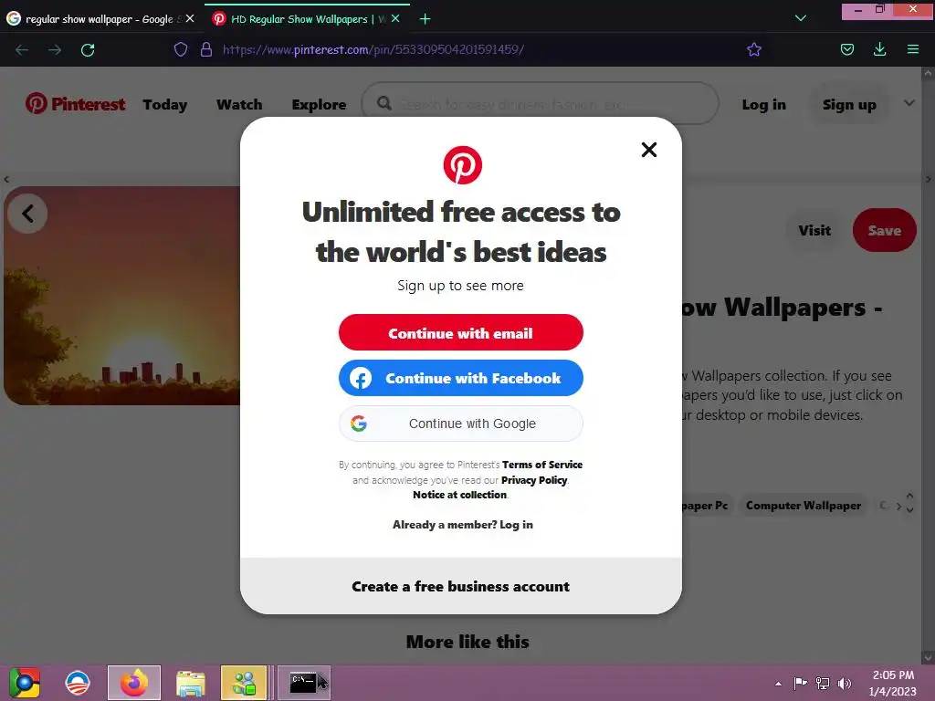Screen dimensions: 935x701
Task: Show hidden system tray icons
Action: coord(778,684)
